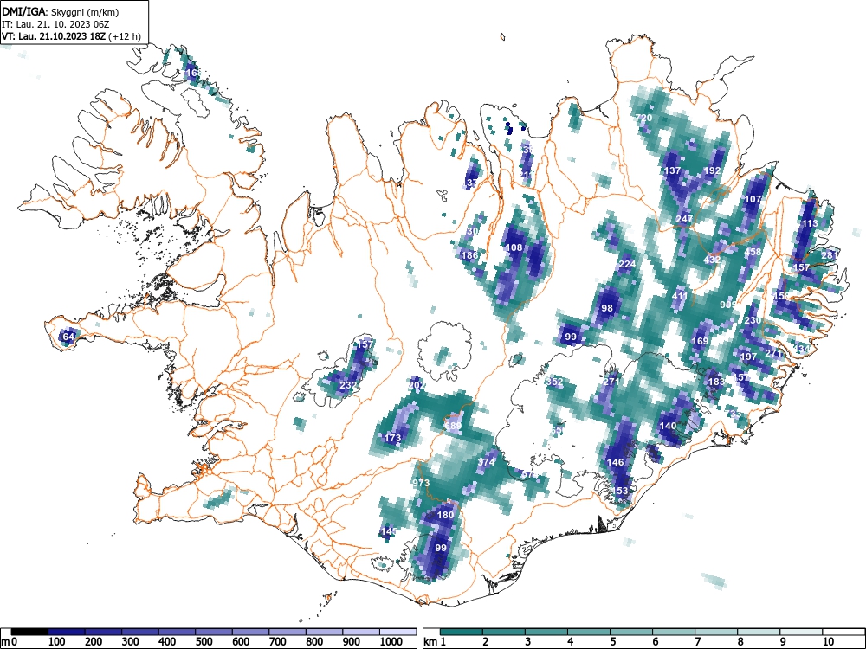
Task: Select the pale teal swatch between km 9 and 10
Action: tap(801, 632)
